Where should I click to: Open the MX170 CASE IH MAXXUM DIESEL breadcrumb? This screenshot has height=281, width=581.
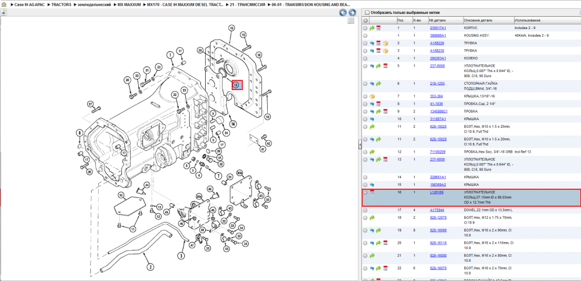pyautogui.click(x=185, y=4)
